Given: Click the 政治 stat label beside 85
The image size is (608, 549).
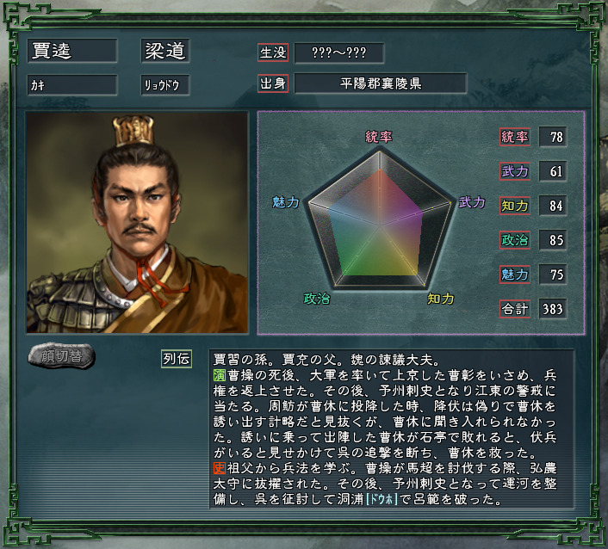Looking at the screenshot, I should pos(515,240).
